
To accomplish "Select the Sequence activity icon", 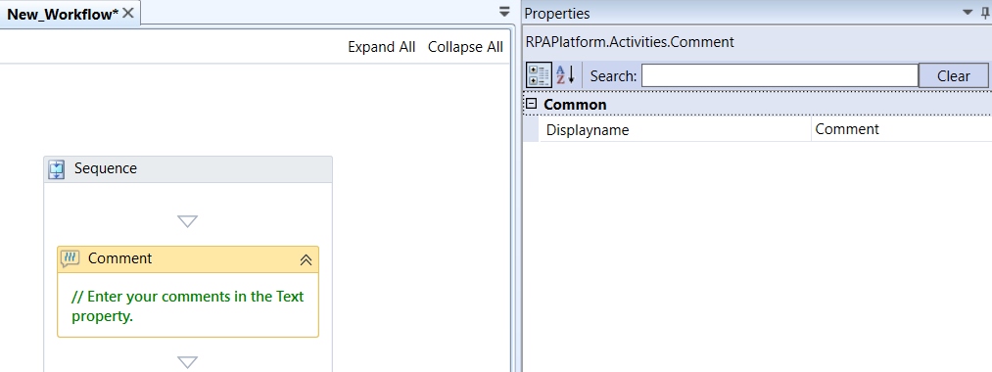I will [x=57, y=169].
